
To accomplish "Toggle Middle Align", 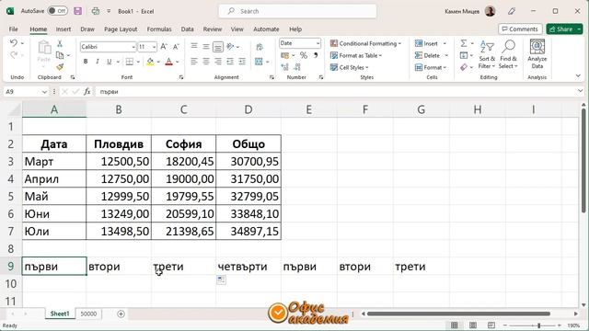I will 206,47.
